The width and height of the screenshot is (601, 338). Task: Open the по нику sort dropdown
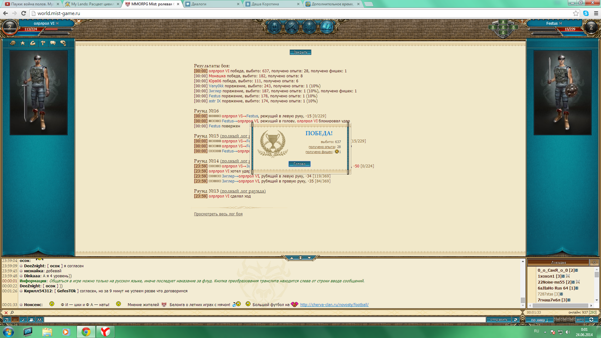pos(540,320)
